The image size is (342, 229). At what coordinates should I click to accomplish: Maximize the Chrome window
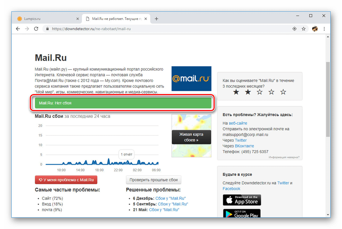tap(310, 16)
